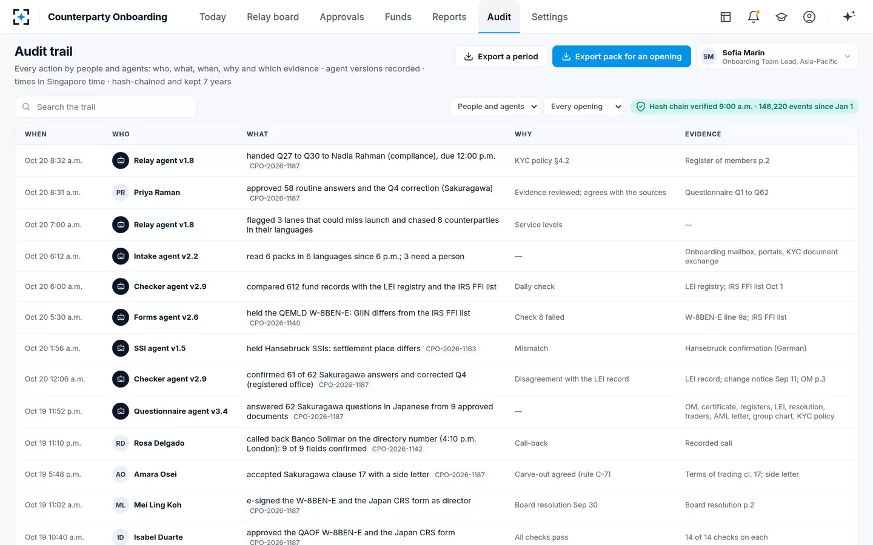Click 'Hansebruck confirmation (German)' evidence
Viewport: 873px width, 545px height.
click(746, 348)
